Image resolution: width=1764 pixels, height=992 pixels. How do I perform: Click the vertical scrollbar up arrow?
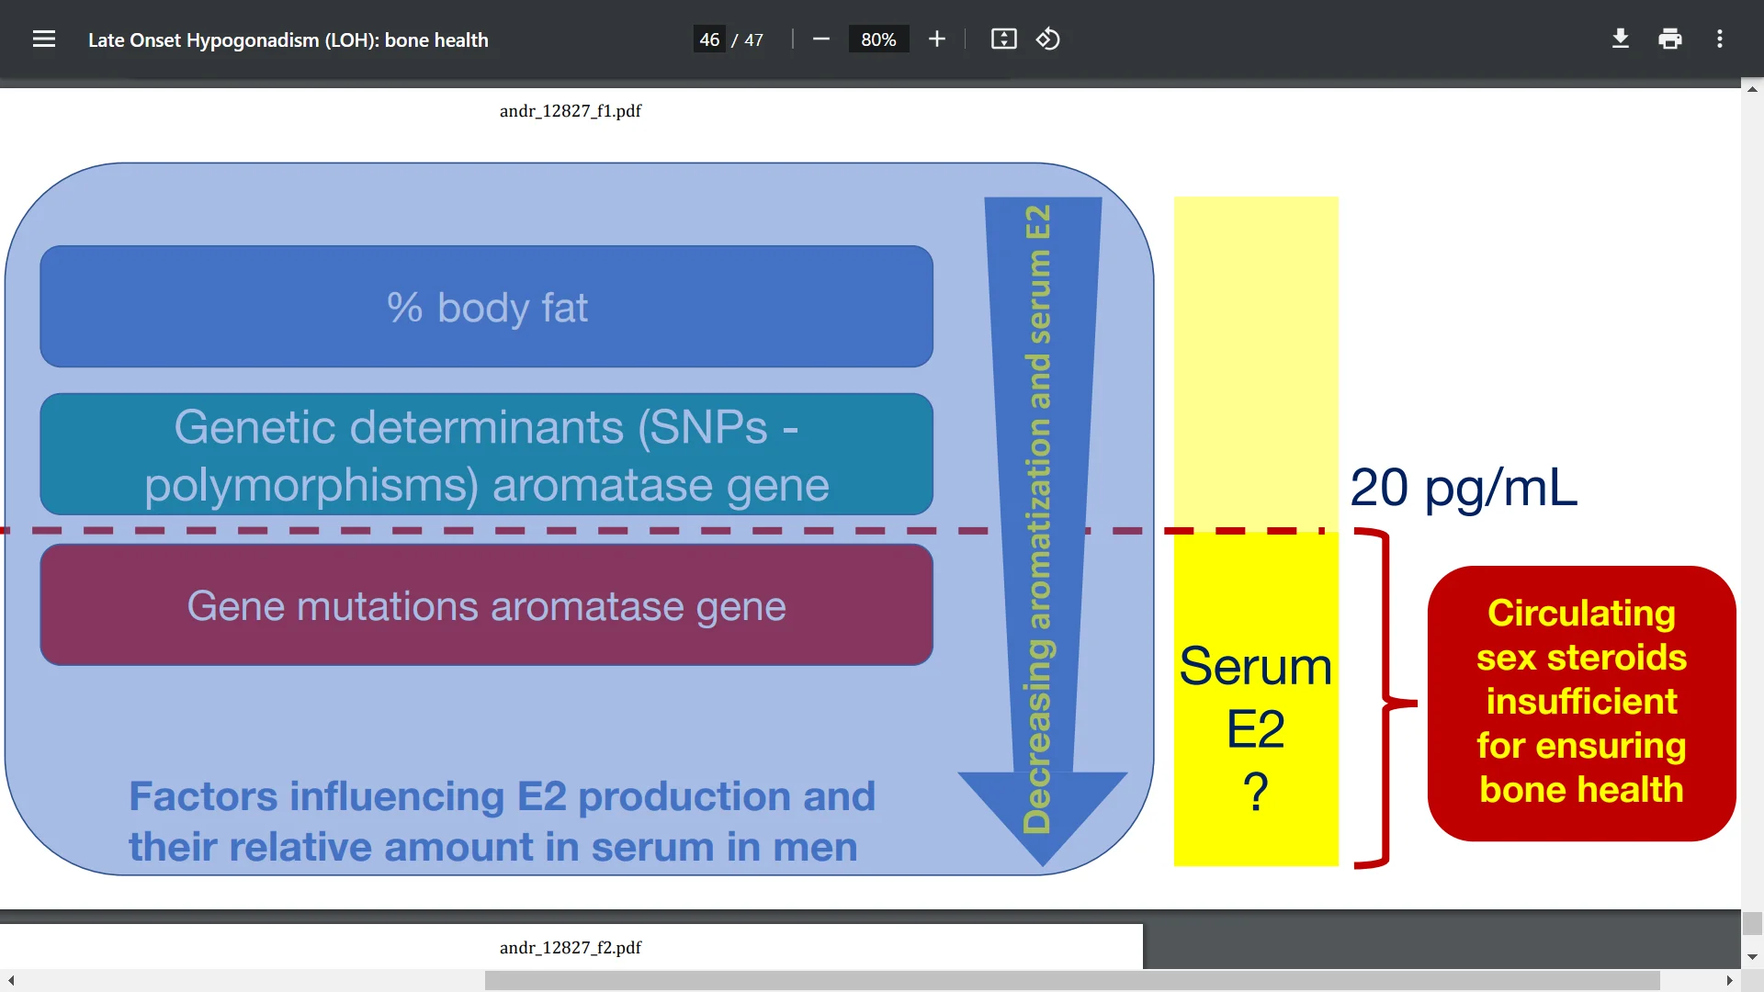pos(1752,89)
